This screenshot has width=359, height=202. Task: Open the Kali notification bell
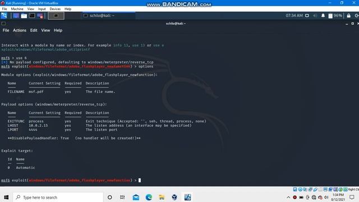point(323,16)
